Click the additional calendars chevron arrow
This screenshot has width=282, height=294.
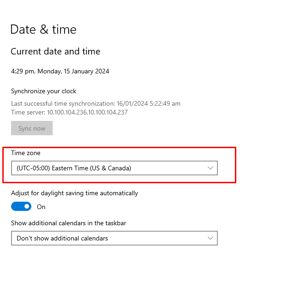(x=210, y=238)
